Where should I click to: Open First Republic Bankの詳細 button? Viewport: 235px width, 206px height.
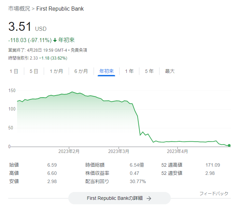(120, 198)
